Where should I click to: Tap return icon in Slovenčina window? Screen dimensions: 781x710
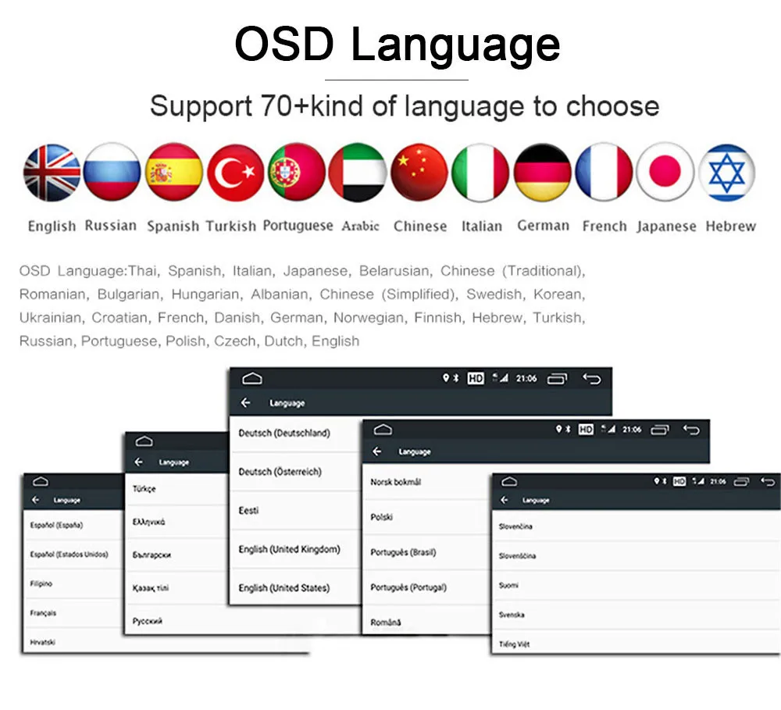click(x=768, y=482)
